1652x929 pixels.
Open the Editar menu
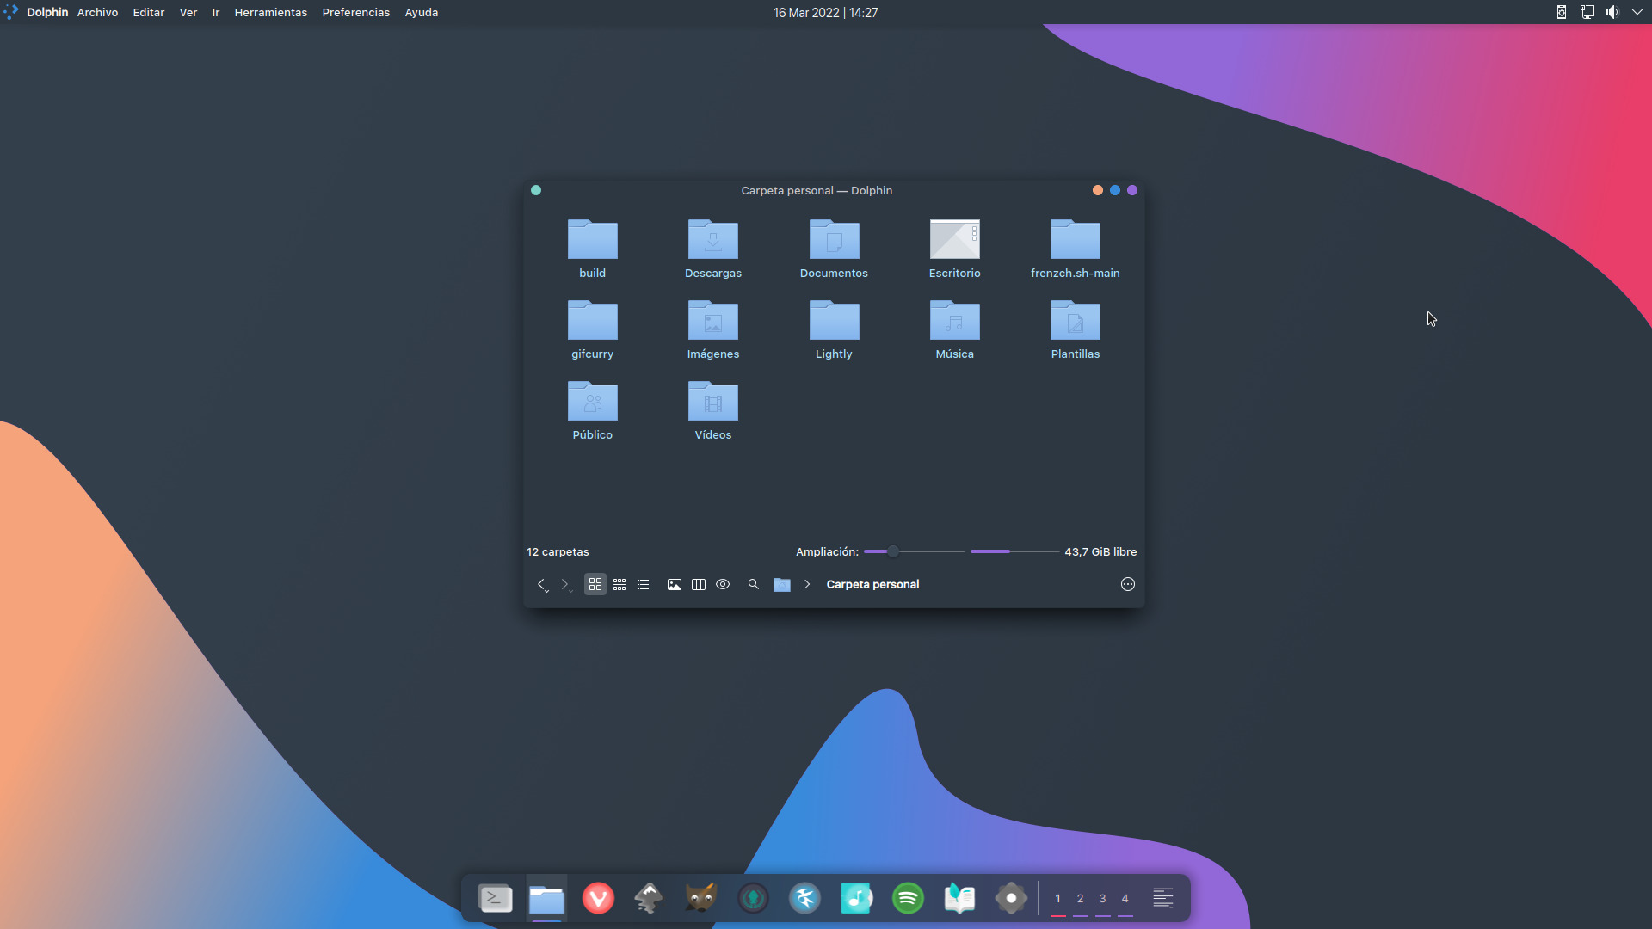point(148,13)
